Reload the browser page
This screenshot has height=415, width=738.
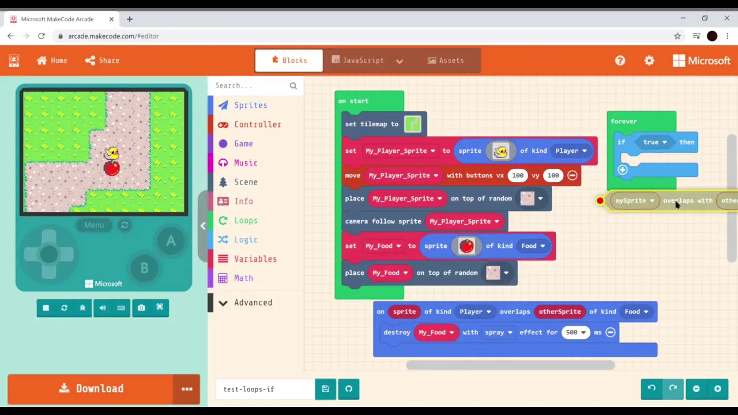(x=42, y=36)
